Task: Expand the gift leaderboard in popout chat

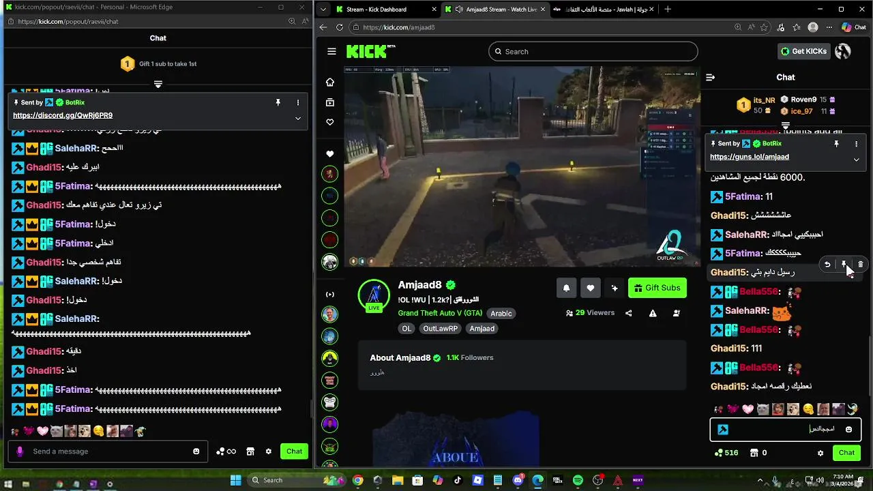Action: 158,85
